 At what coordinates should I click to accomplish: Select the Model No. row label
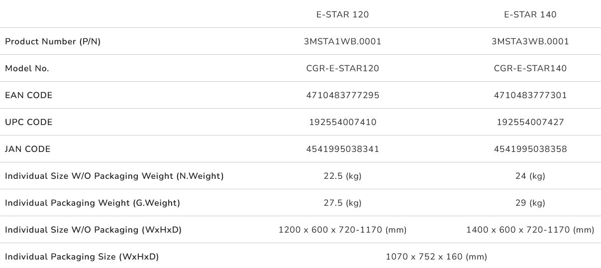(x=27, y=68)
